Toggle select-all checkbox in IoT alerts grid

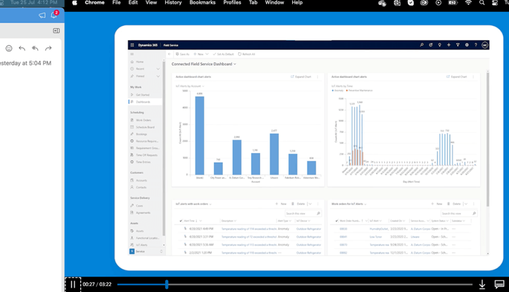pos(180,221)
